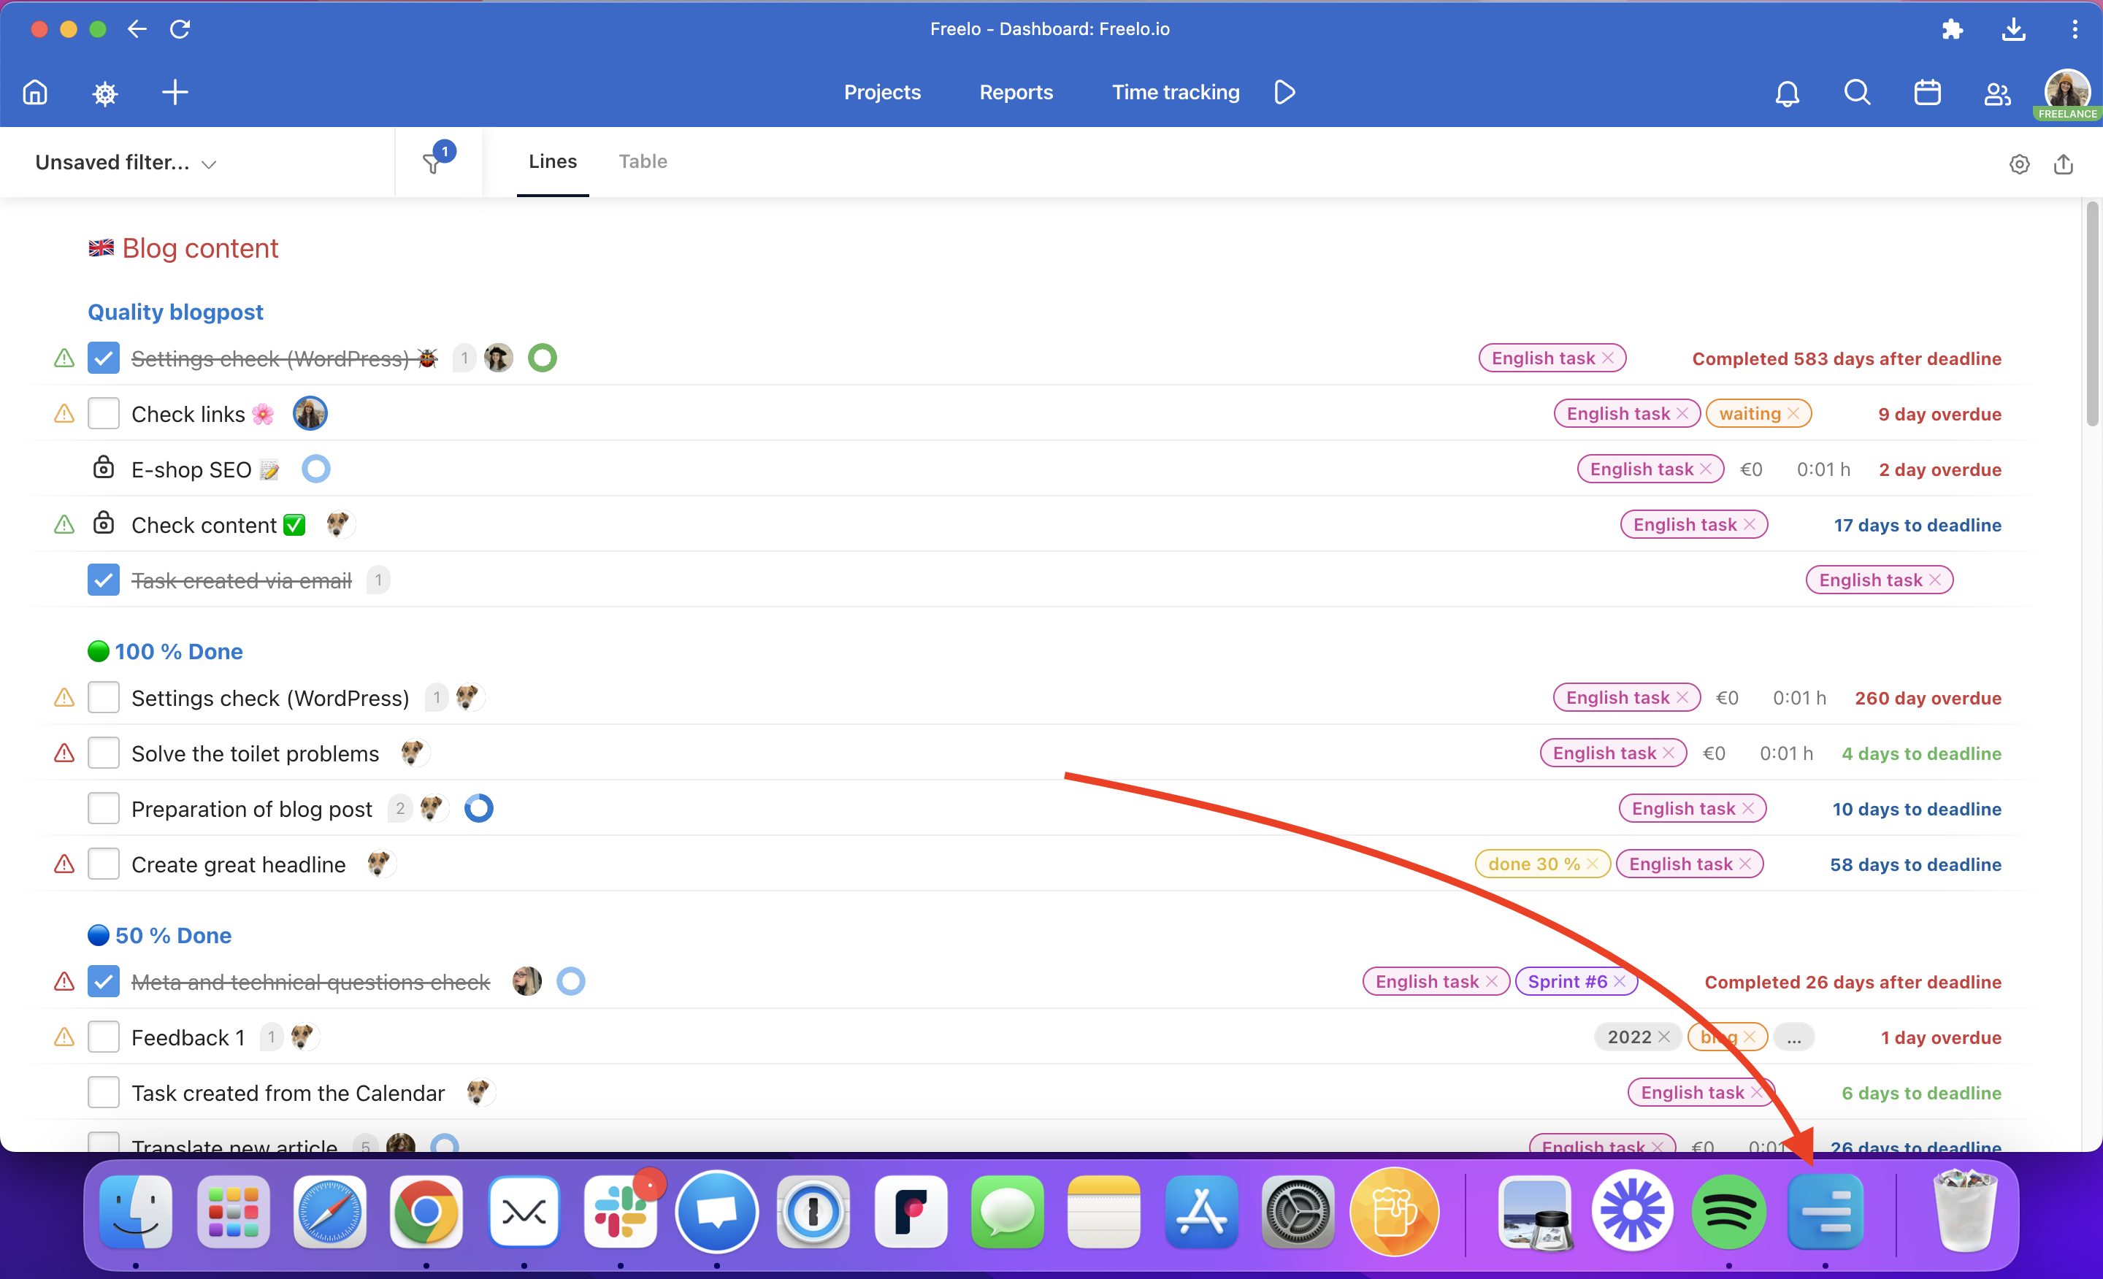Toggle checkbox for Feedback 1 task
2103x1279 pixels.
(104, 1036)
